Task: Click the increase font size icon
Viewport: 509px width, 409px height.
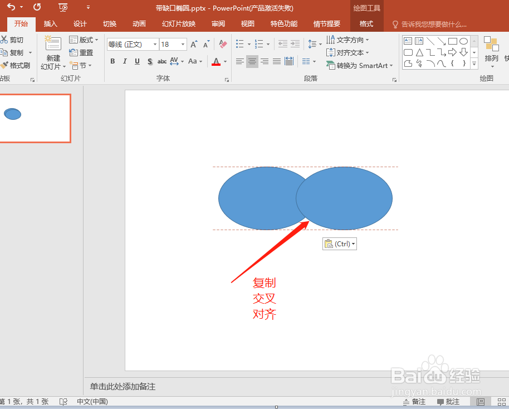Action: [194, 44]
